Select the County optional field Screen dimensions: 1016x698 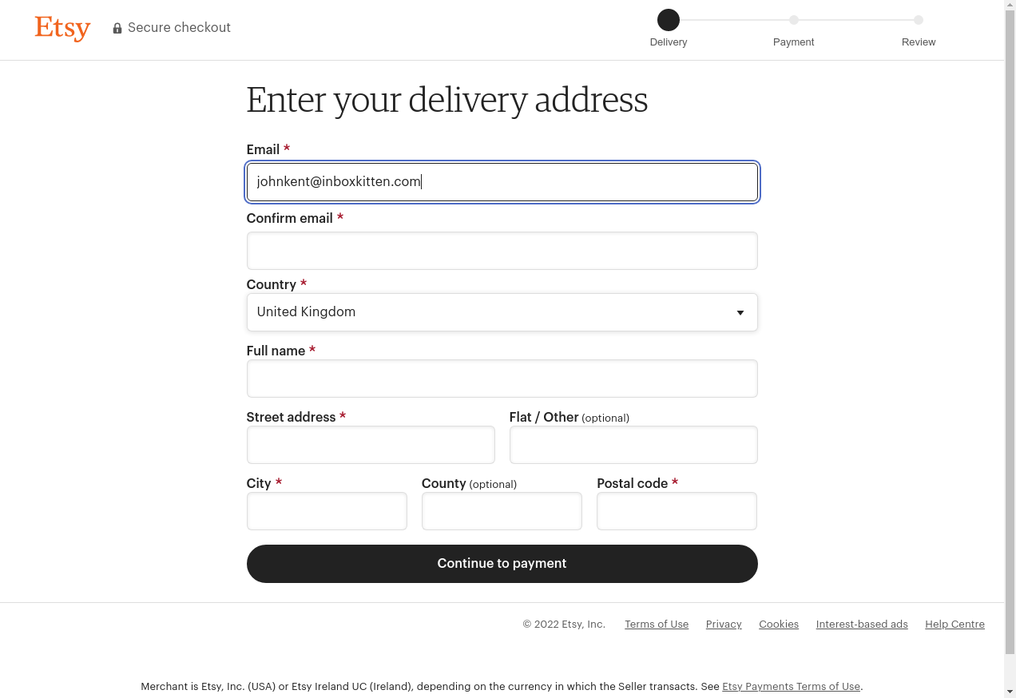click(502, 511)
